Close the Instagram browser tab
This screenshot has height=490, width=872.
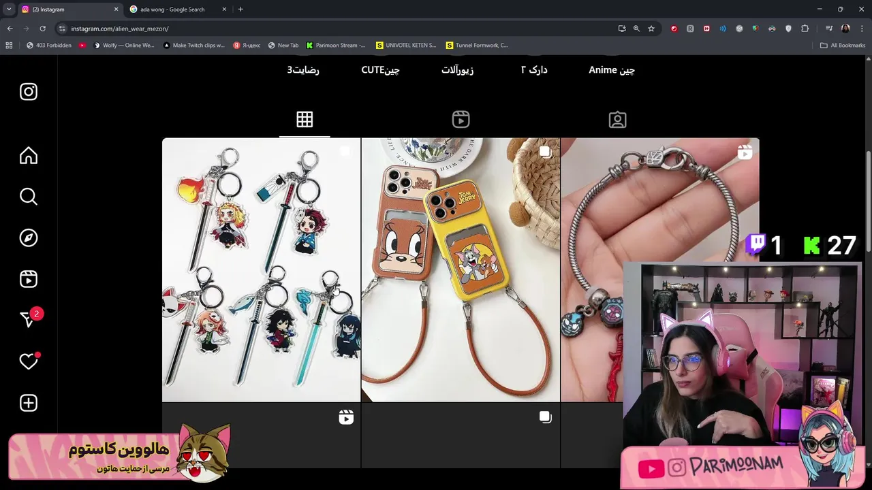click(x=116, y=10)
